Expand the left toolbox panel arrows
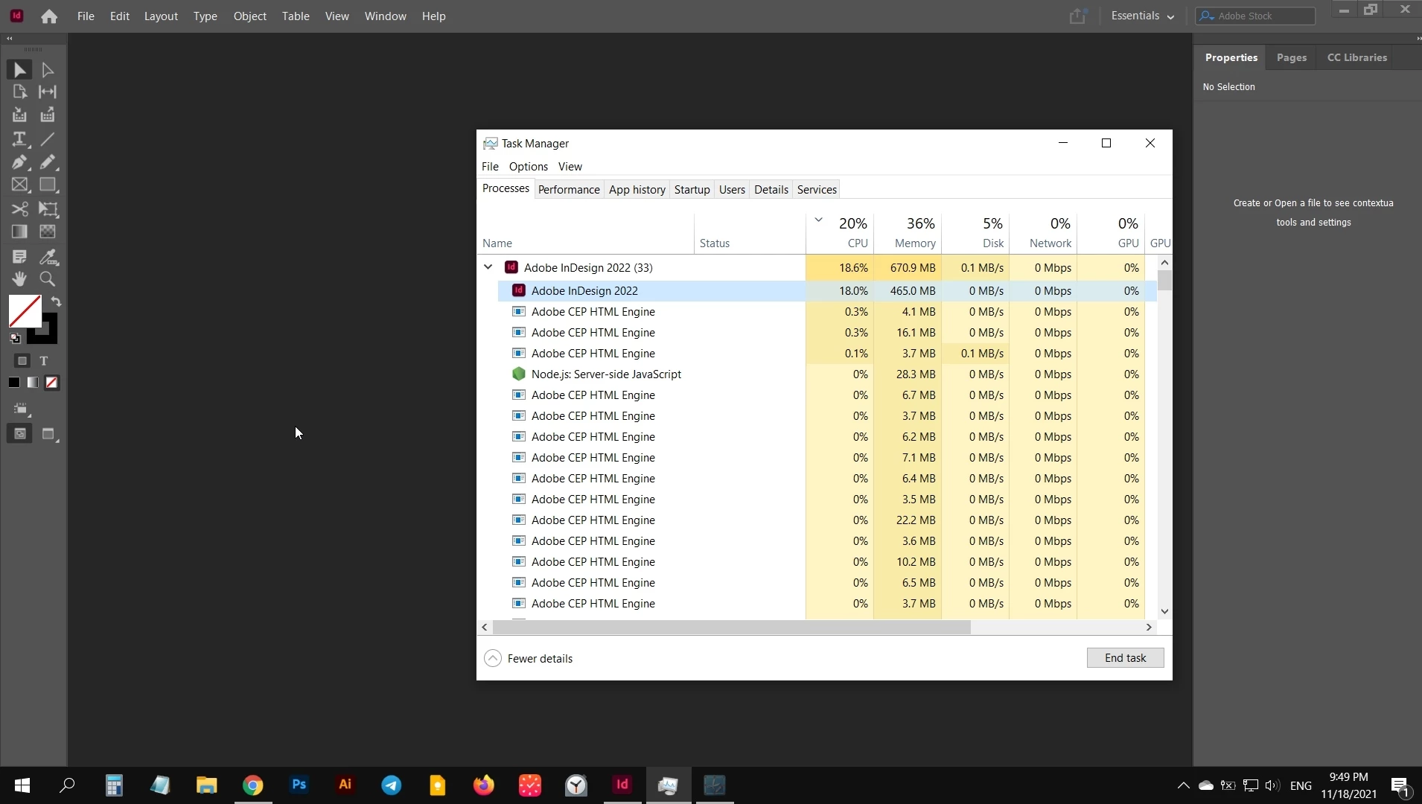 point(9,38)
